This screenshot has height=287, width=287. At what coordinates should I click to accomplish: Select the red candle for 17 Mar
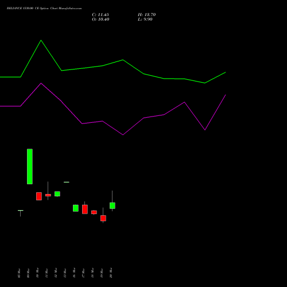point(85,210)
